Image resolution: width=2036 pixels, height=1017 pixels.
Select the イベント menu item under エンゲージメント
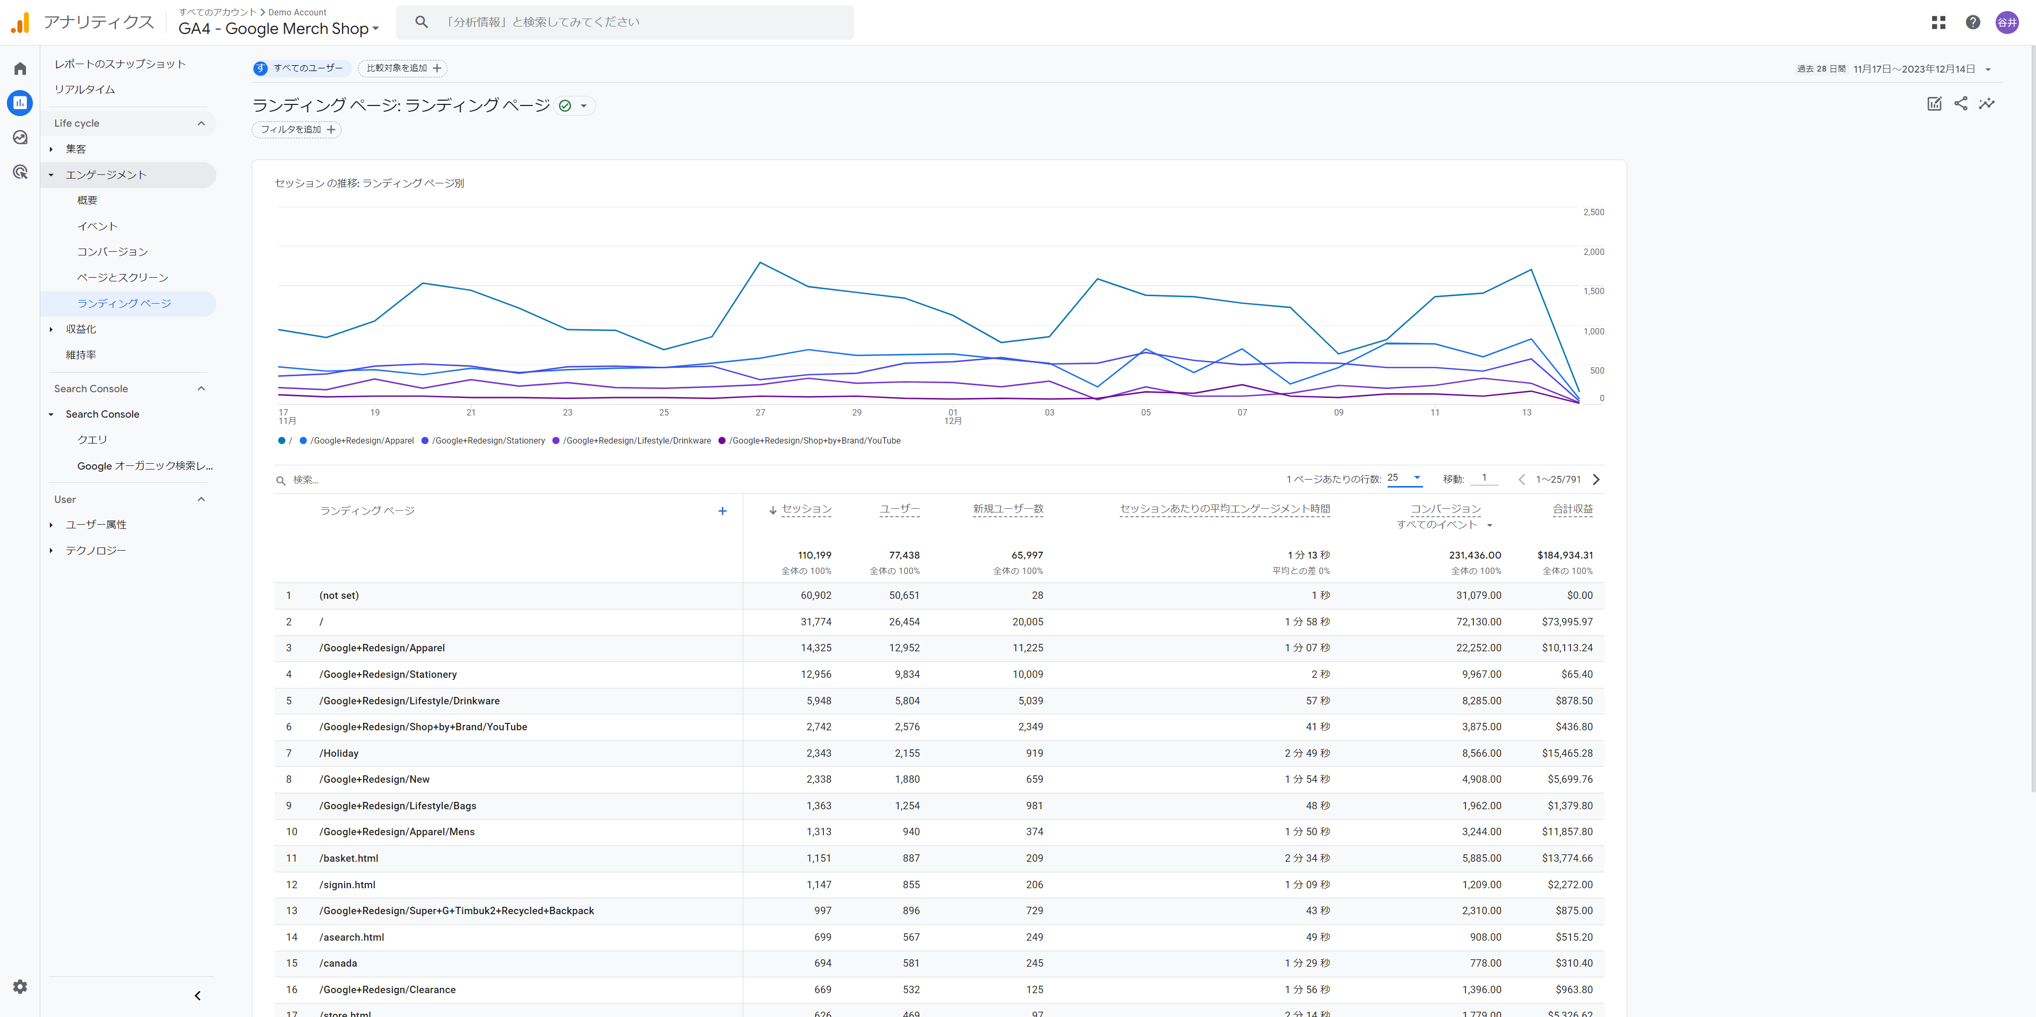98,226
